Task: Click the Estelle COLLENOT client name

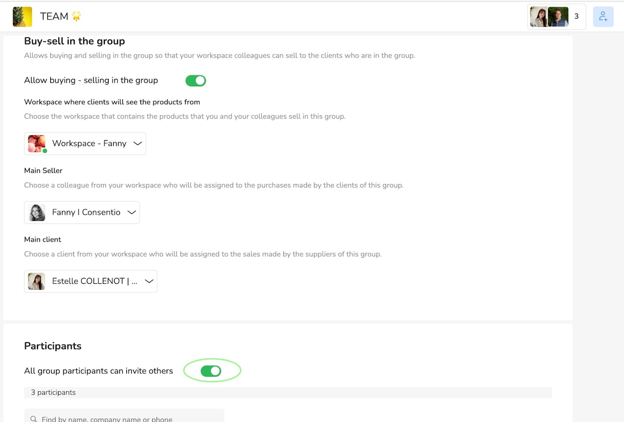Action: (x=95, y=281)
